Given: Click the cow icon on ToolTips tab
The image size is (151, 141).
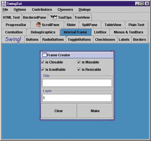Looking at the screenshot, I should pos(54,18).
